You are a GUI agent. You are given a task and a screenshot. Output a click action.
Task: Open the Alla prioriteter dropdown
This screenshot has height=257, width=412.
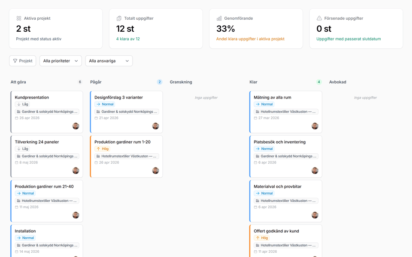(61, 61)
